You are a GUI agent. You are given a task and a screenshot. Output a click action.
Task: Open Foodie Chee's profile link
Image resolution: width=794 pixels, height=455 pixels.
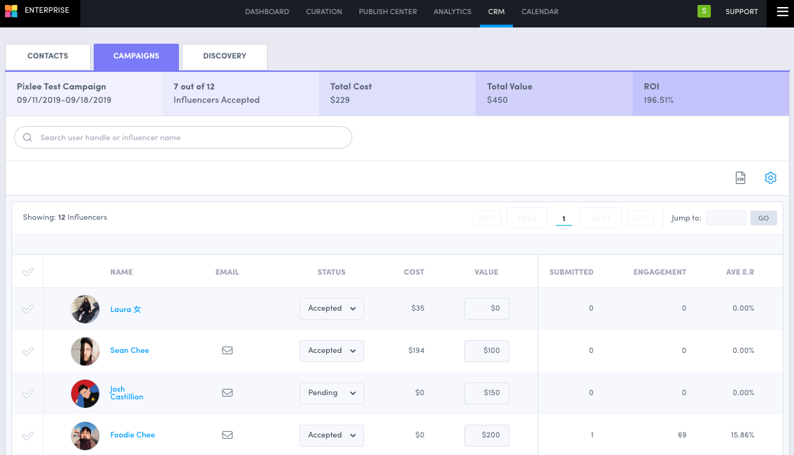(x=132, y=435)
